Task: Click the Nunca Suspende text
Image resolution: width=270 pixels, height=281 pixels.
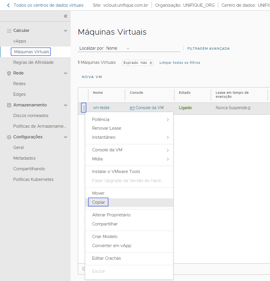Action: click(231, 108)
